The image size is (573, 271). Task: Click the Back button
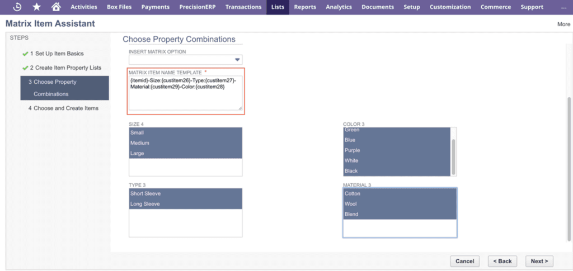(502, 261)
